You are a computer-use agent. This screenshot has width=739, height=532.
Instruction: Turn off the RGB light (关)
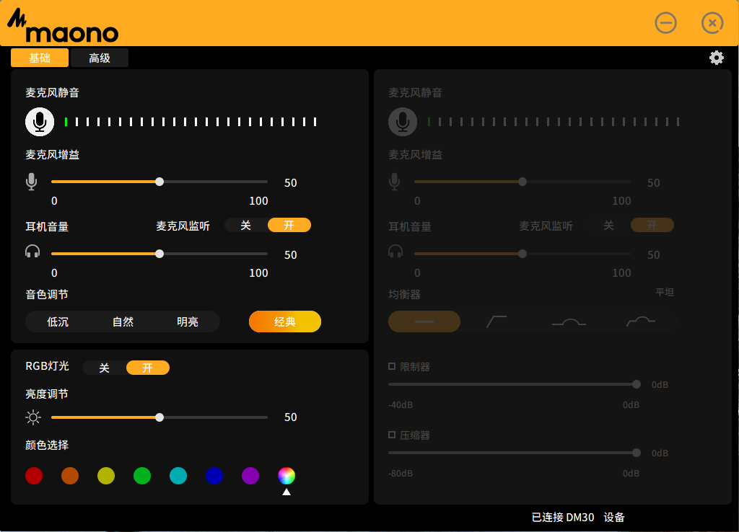tap(104, 368)
